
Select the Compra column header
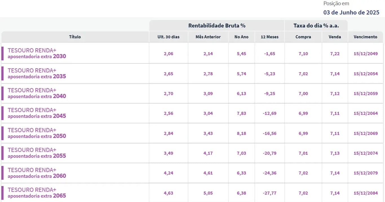click(303, 37)
